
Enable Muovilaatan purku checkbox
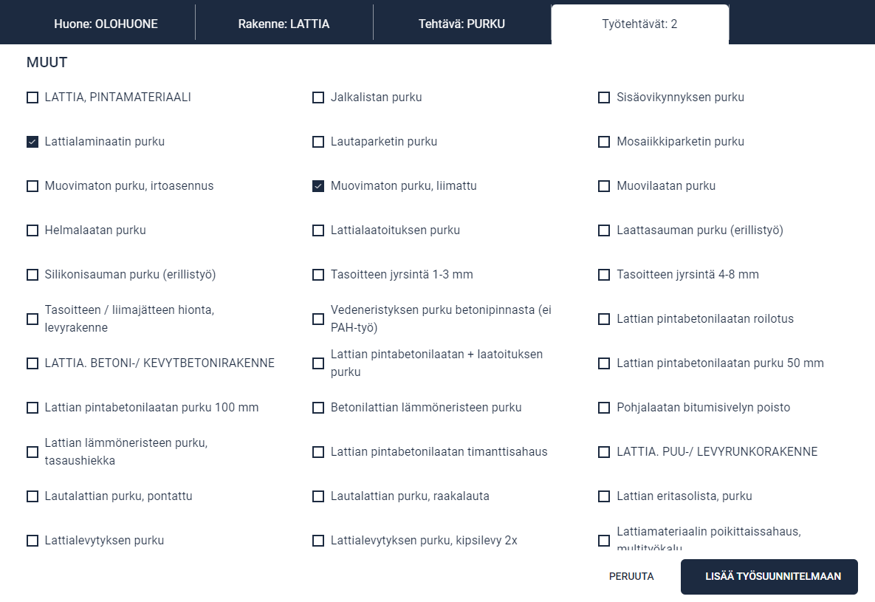pyautogui.click(x=604, y=186)
